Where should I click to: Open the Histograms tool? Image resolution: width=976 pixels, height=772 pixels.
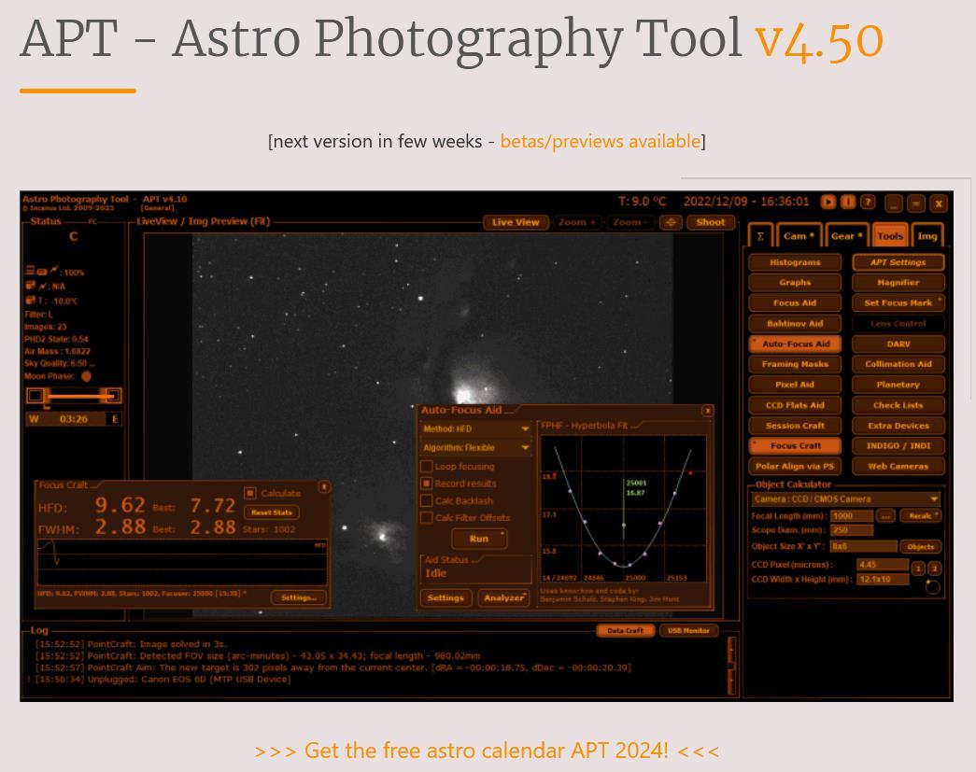(x=795, y=262)
